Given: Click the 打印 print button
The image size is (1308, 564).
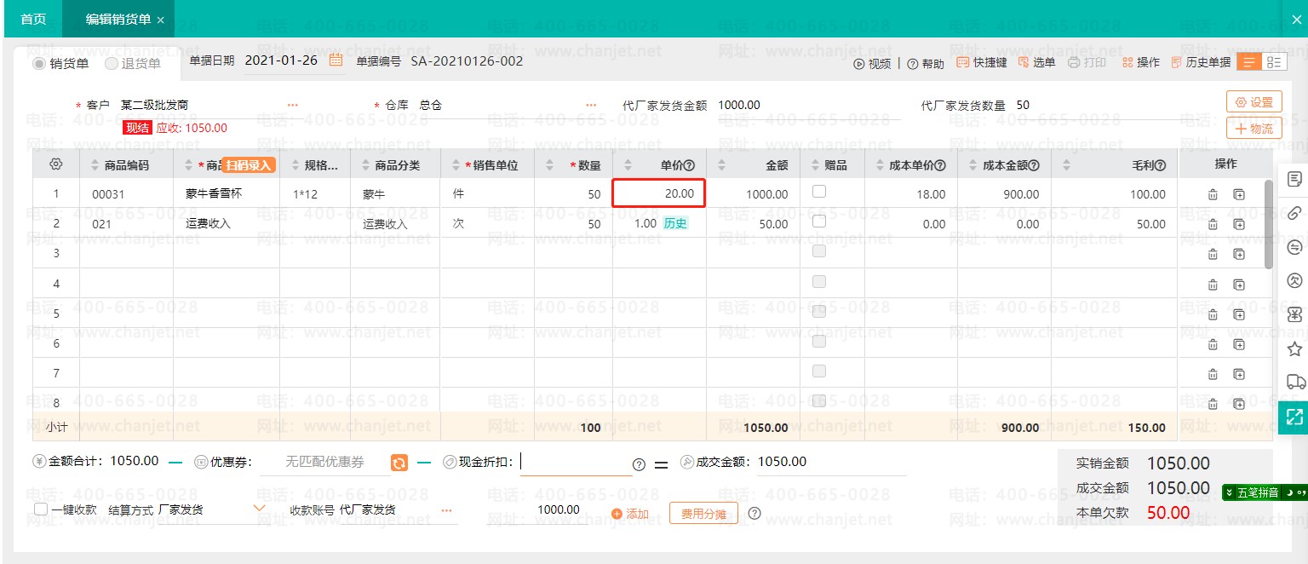Looking at the screenshot, I should point(1087,62).
